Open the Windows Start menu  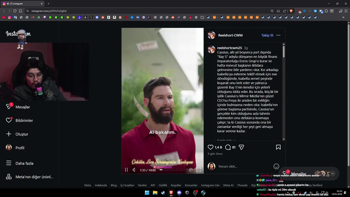pos(147,193)
